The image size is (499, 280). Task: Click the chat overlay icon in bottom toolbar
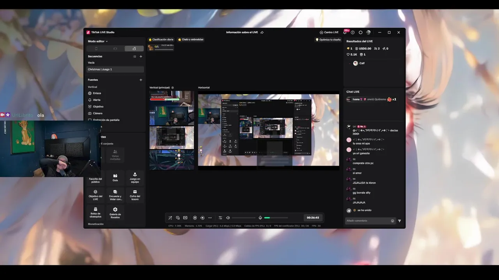click(x=178, y=218)
